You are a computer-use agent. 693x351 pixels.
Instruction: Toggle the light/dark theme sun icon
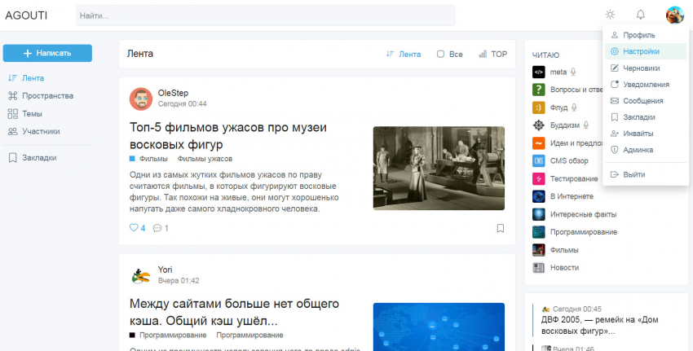coord(610,15)
